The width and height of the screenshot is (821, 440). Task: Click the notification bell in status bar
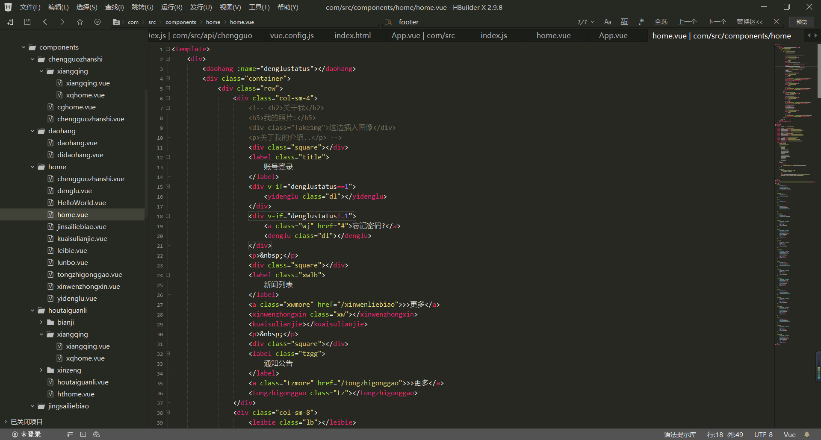coord(807,434)
